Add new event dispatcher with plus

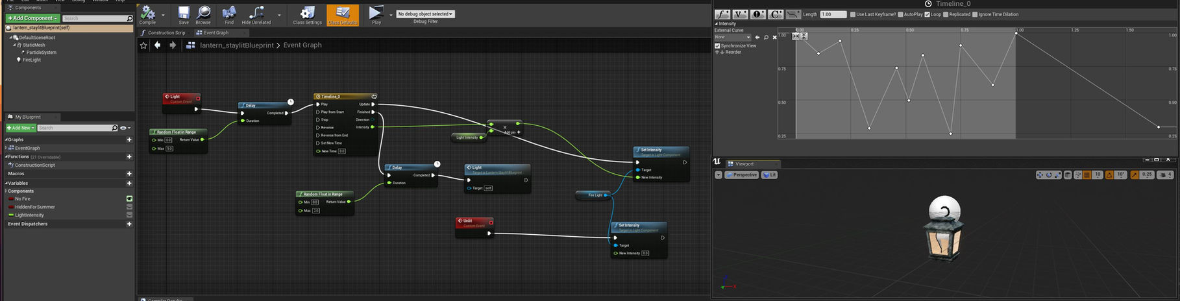coord(129,224)
